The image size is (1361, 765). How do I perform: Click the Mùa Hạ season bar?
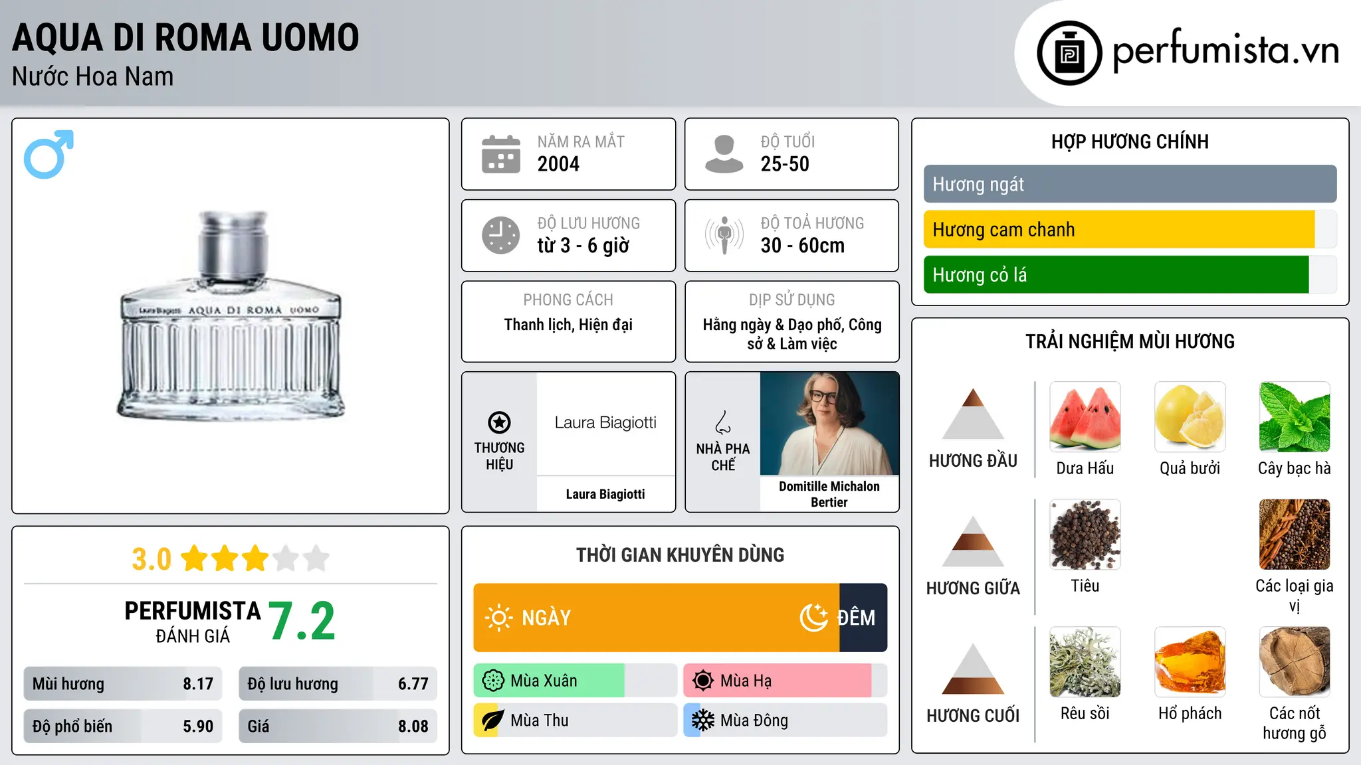click(x=785, y=681)
